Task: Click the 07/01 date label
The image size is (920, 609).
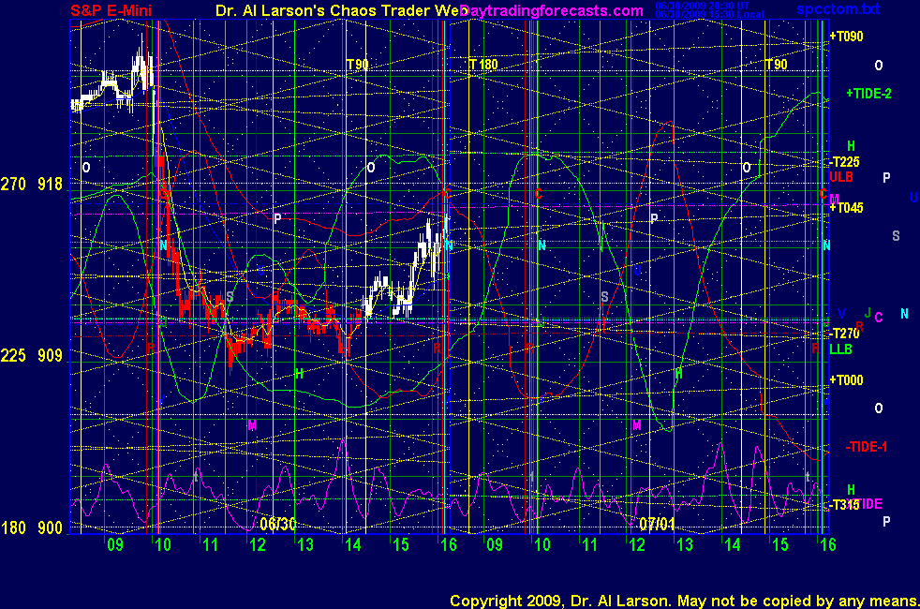Action: [x=657, y=524]
